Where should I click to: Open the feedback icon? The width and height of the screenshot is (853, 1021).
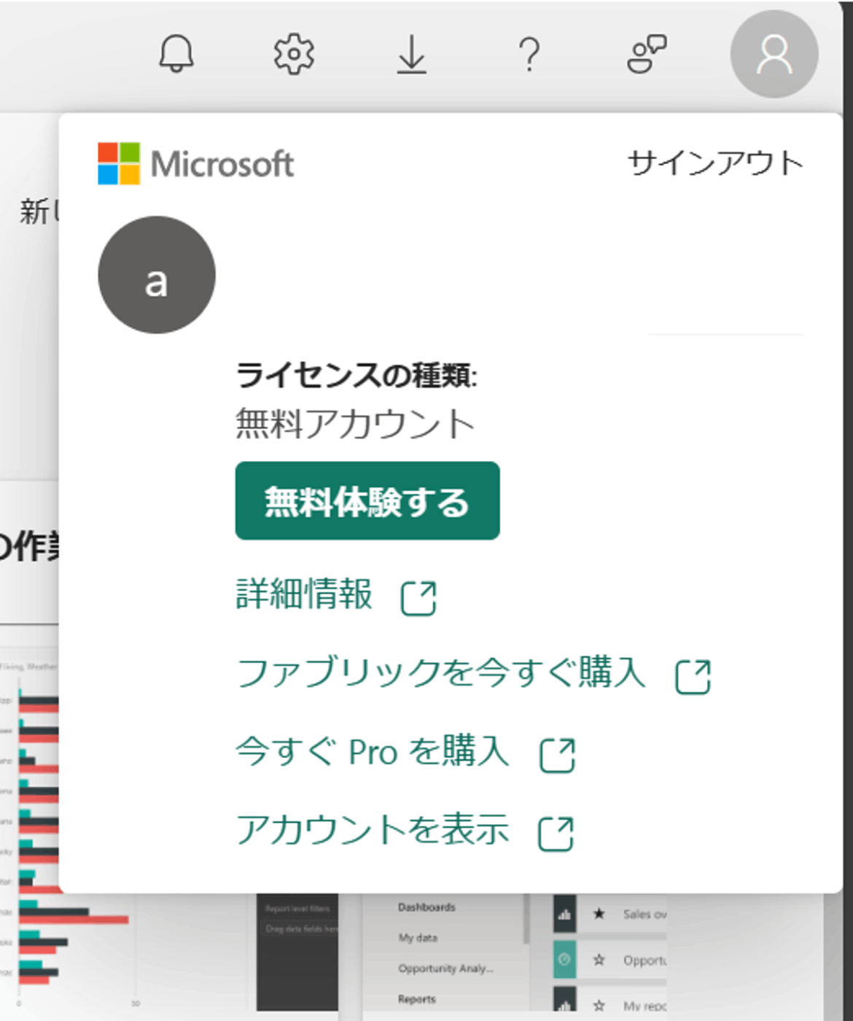pos(647,54)
